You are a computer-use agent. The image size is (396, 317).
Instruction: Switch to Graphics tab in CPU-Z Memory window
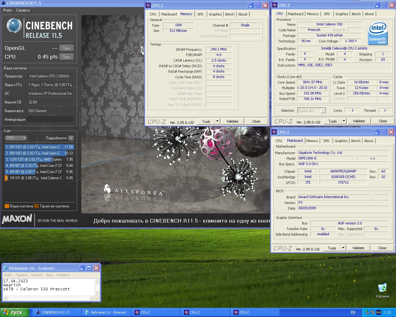tap(215, 14)
